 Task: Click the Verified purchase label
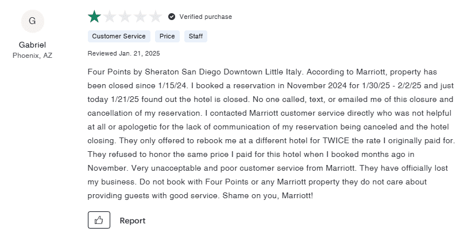pyautogui.click(x=206, y=17)
